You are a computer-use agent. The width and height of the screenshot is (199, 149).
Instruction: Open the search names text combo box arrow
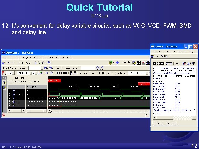(42, 68)
